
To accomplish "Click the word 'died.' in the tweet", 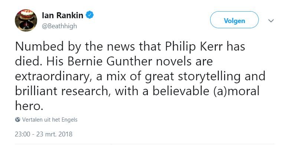I will [x=29, y=61].
